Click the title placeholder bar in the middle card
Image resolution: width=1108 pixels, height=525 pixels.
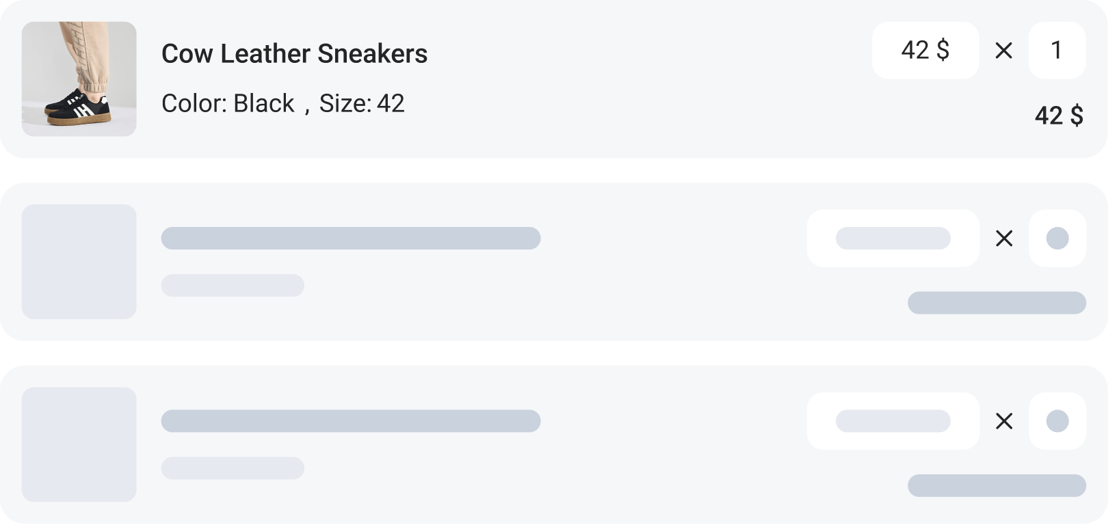(350, 239)
